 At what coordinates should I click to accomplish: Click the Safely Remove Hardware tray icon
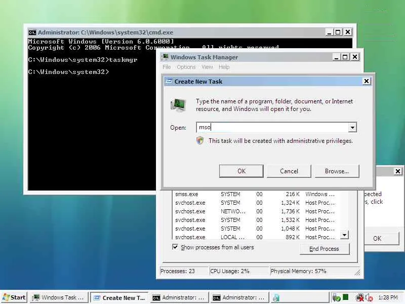(x=336, y=297)
